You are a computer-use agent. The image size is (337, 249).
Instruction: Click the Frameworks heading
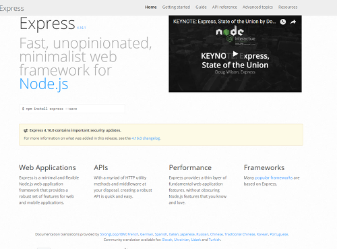tap(264, 167)
